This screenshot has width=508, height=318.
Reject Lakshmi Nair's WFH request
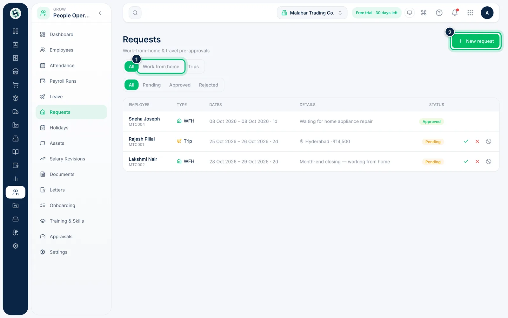pos(477,162)
